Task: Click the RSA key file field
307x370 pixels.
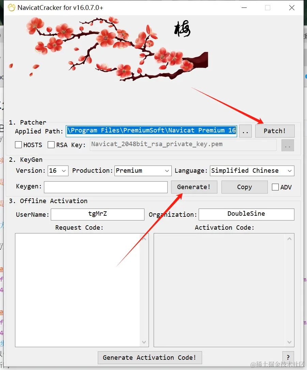Action: click(183, 145)
